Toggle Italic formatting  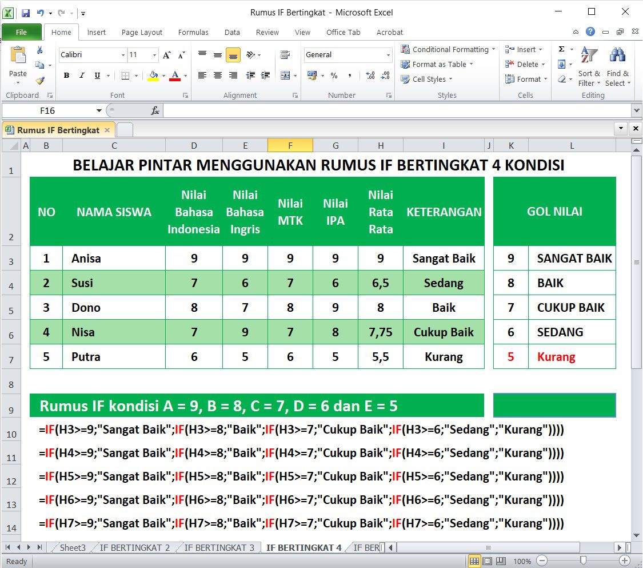pos(82,75)
